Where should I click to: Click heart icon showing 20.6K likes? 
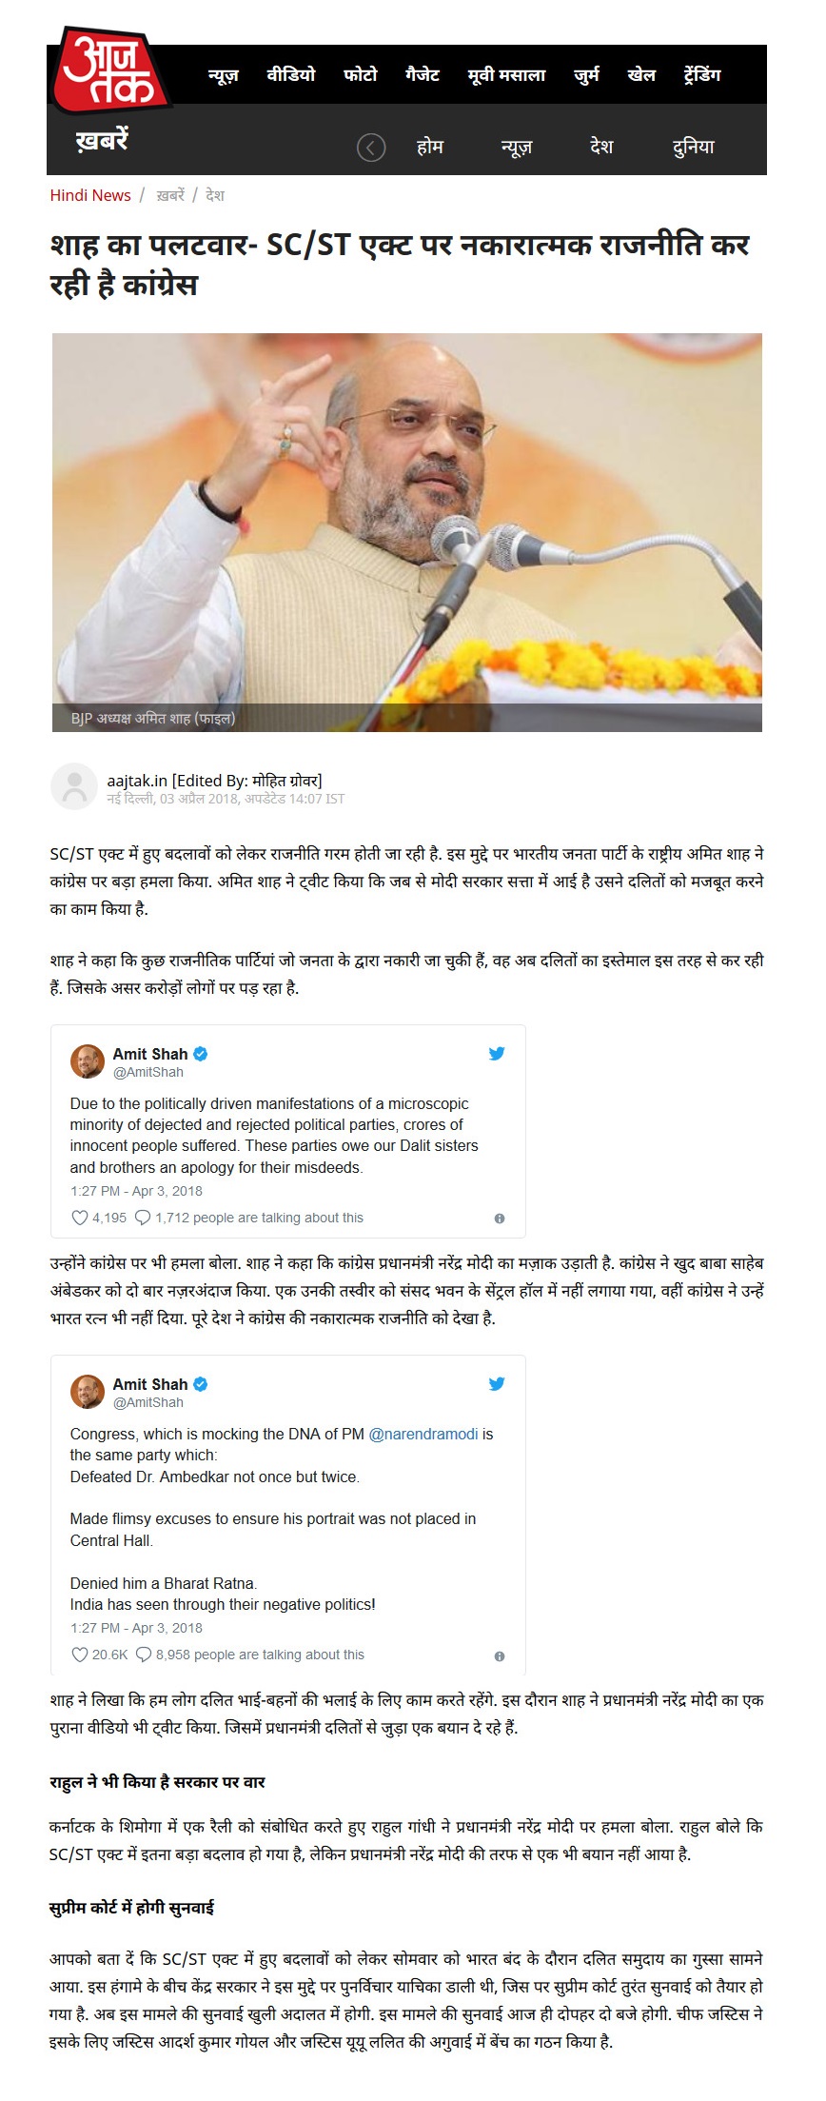click(80, 1655)
